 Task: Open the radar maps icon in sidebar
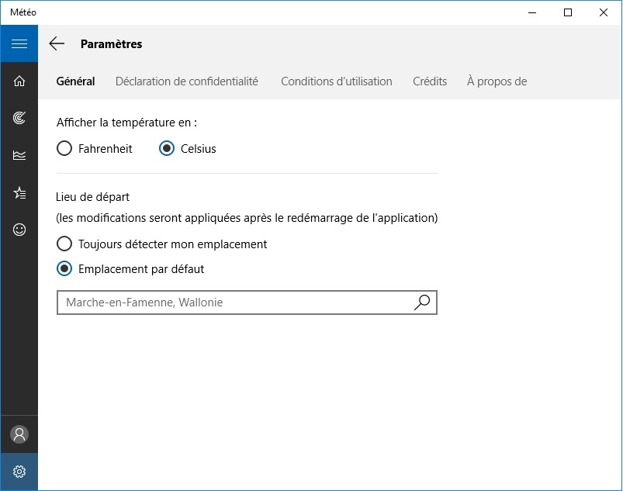(x=19, y=118)
